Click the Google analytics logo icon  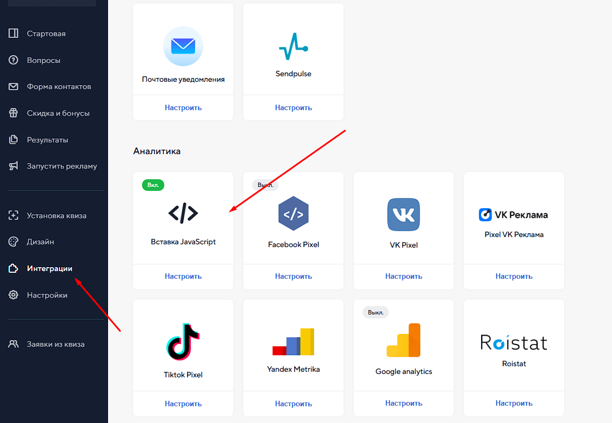404,341
